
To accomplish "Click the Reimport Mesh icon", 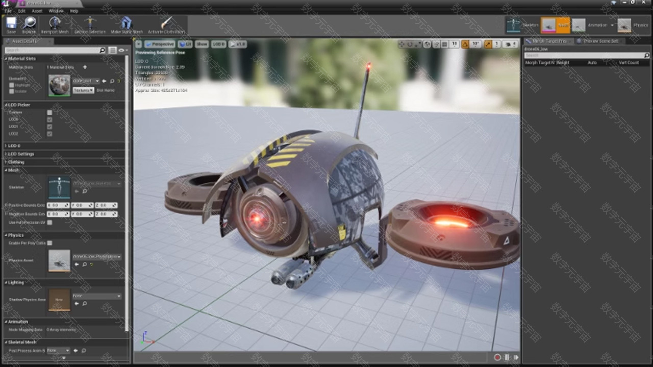I will [x=55, y=24].
